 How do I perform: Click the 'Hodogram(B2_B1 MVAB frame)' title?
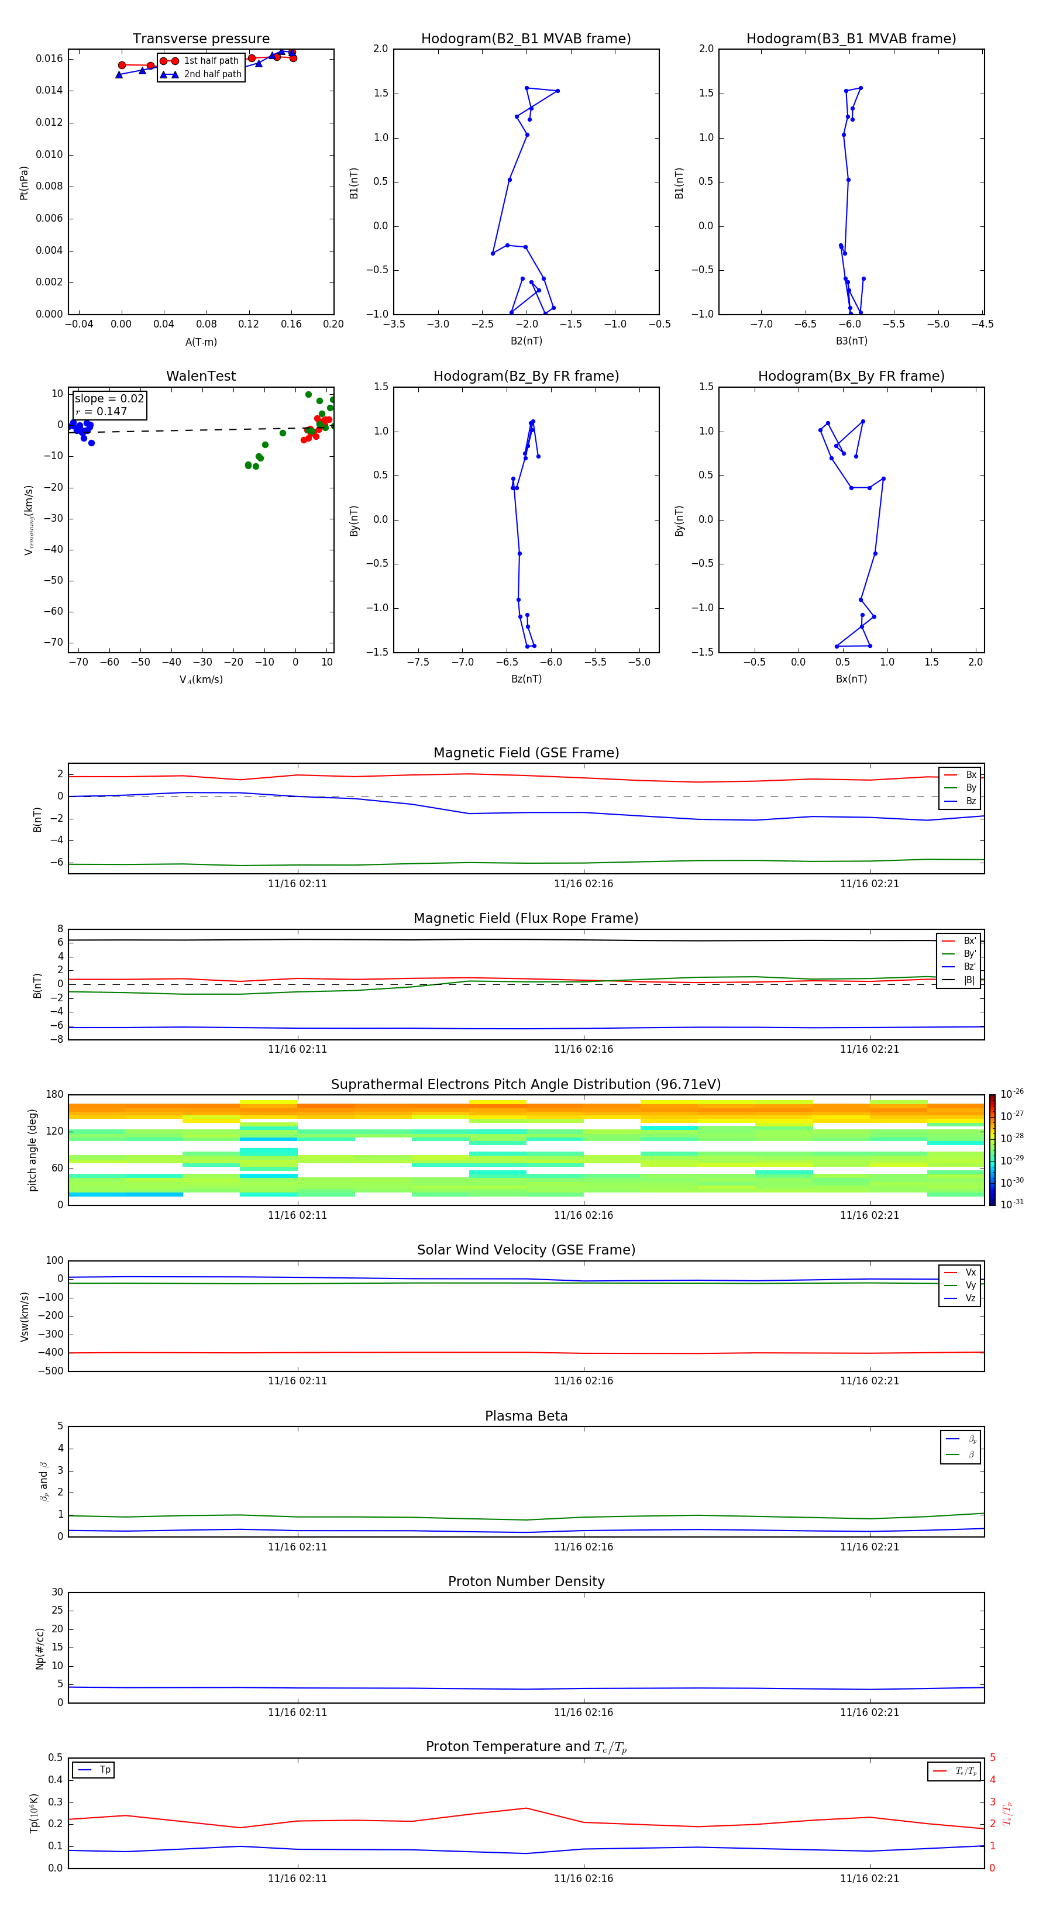pyautogui.click(x=526, y=39)
